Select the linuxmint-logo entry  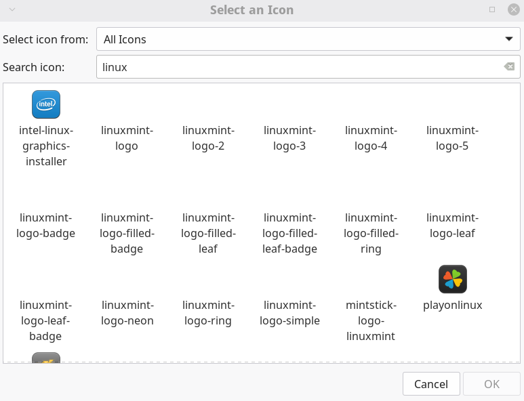127,138
